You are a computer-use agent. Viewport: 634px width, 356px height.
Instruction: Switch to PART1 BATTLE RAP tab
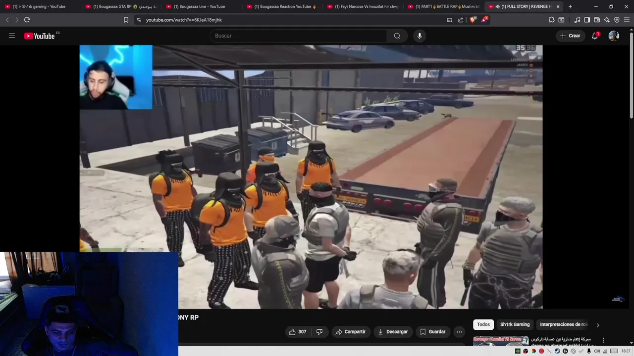pyautogui.click(x=443, y=6)
